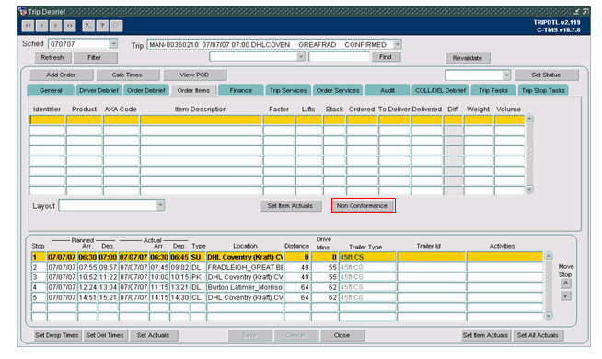This screenshot has width=602, height=359.
Task: Click the text field left of Find
Action: [340, 57]
